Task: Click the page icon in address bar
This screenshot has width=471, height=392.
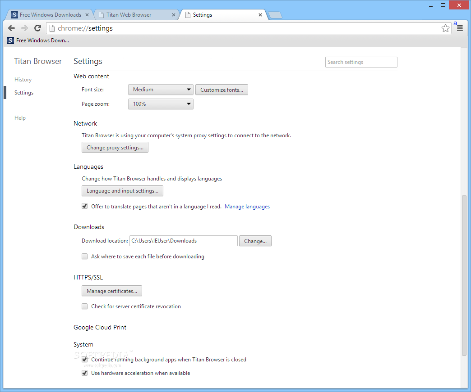Action: [x=52, y=28]
